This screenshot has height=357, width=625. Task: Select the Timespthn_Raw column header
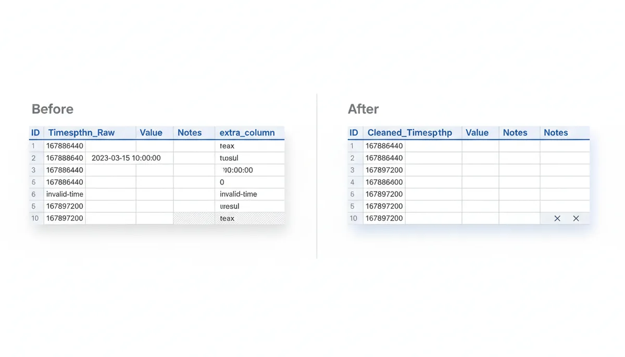pos(81,133)
